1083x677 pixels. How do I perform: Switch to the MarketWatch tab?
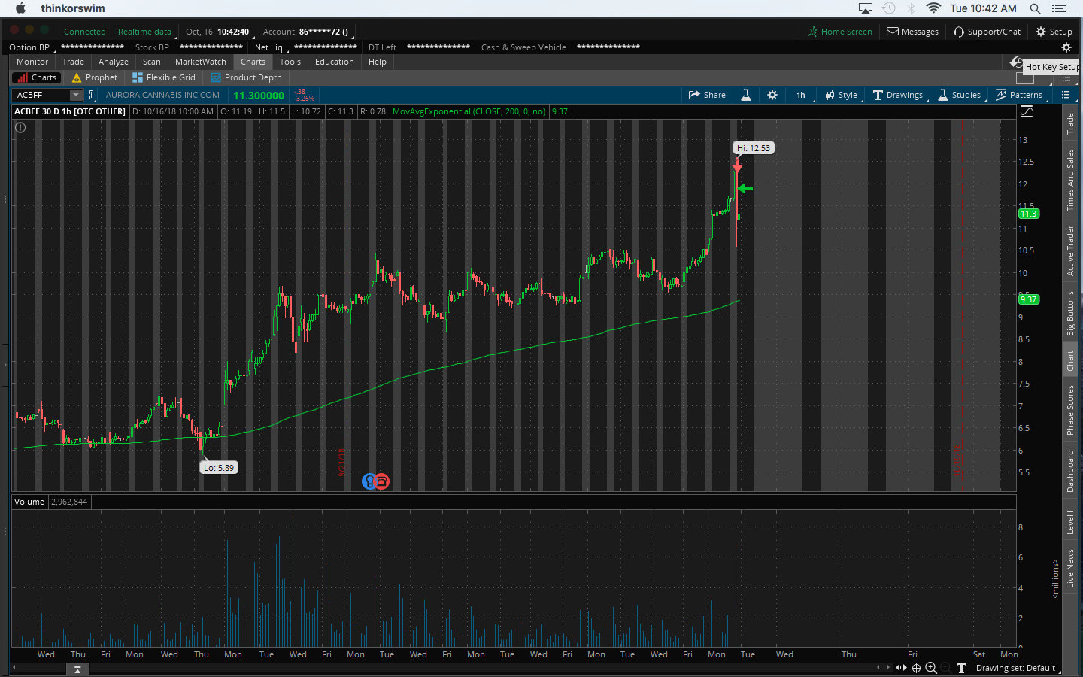click(200, 62)
